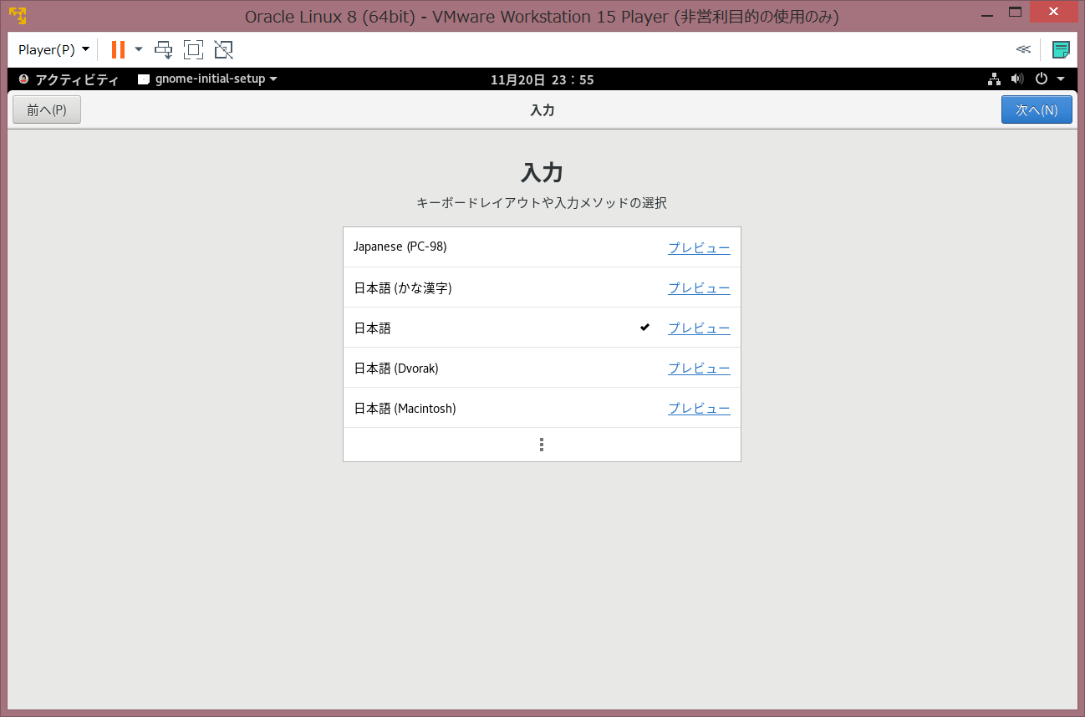Image resolution: width=1085 pixels, height=717 pixels.
Task: Click the GNOME power icon
Action: click(1042, 79)
